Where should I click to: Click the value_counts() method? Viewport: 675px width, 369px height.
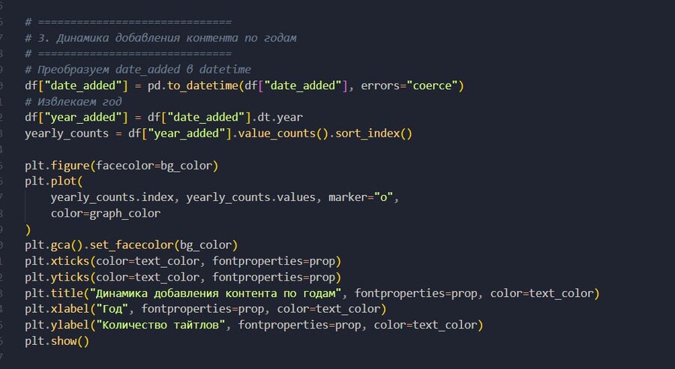(x=283, y=133)
